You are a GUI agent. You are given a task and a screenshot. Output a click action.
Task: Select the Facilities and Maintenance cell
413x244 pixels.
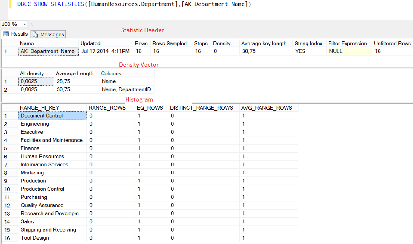click(52, 140)
